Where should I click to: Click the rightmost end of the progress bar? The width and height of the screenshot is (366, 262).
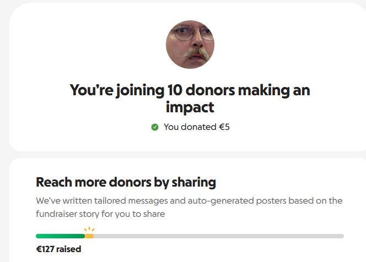click(342, 236)
